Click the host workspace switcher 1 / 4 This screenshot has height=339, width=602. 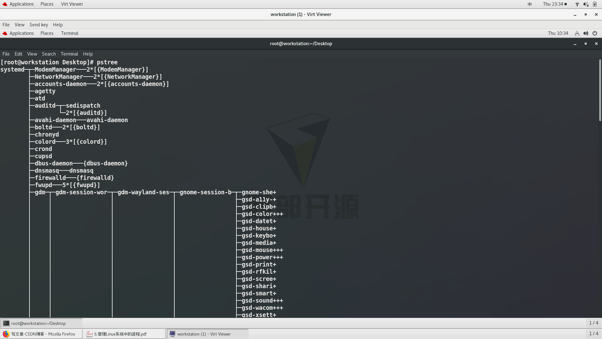pos(593,334)
